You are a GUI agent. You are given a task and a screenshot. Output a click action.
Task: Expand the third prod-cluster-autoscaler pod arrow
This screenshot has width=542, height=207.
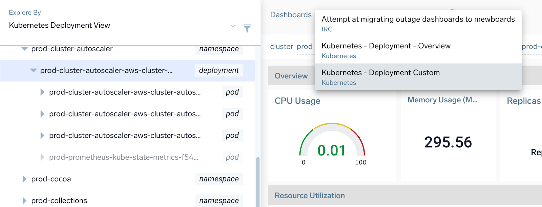pyautogui.click(x=42, y=135)
